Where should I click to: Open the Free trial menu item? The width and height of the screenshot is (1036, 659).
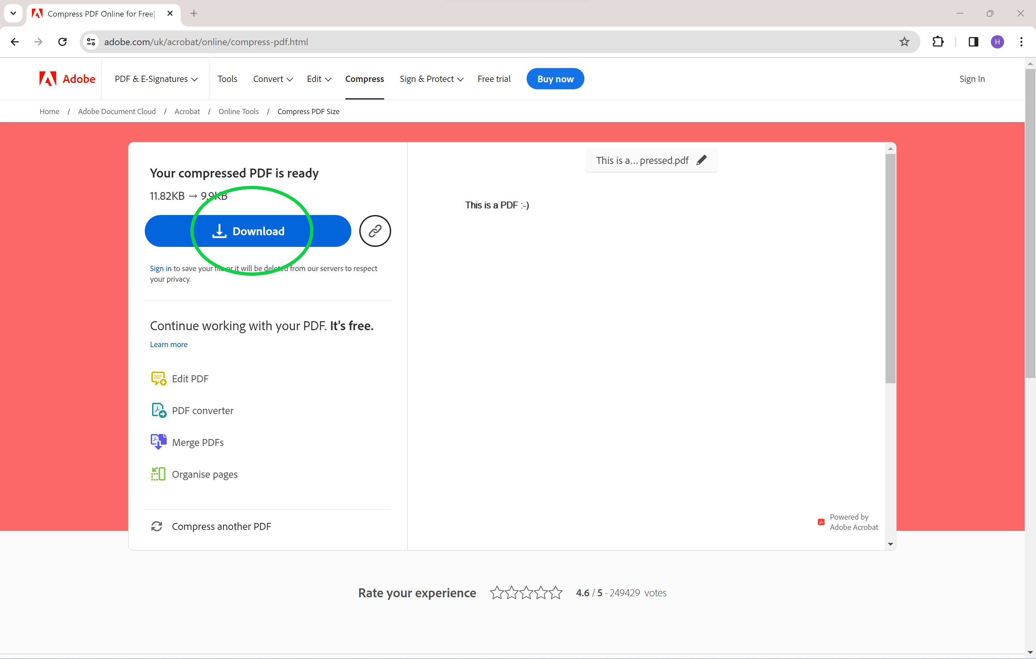point(494,79)
